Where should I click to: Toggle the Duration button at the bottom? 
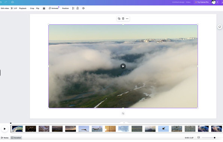coord(16,138)
